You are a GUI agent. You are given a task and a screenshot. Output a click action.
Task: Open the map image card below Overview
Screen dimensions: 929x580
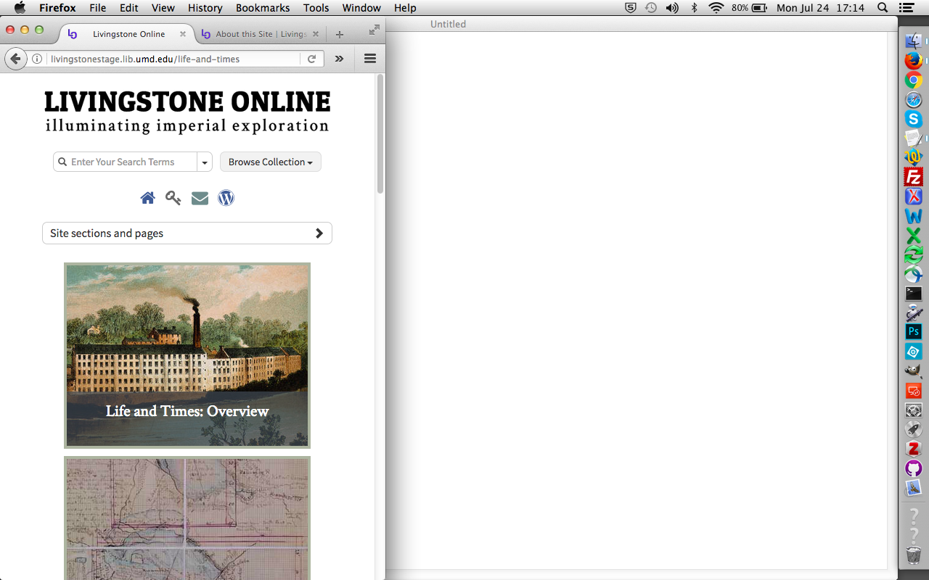tap(187, 518)
